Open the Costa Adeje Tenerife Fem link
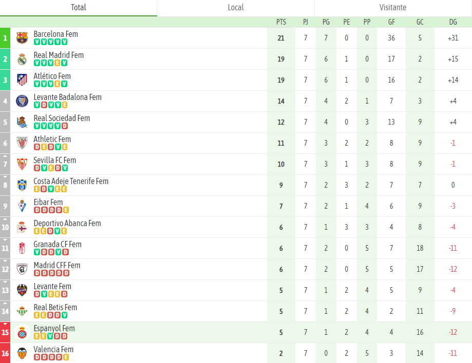Image resolution: width=472 pixels, height=363 pixels. click(x=71, y=181)
